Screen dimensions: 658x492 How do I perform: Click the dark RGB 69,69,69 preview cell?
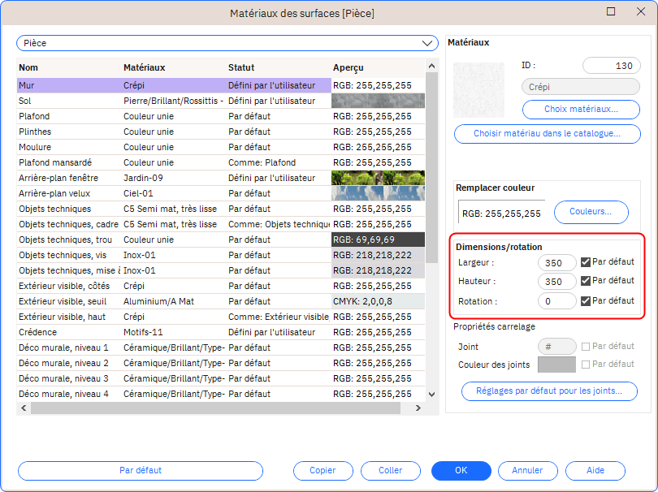point(378,240)
